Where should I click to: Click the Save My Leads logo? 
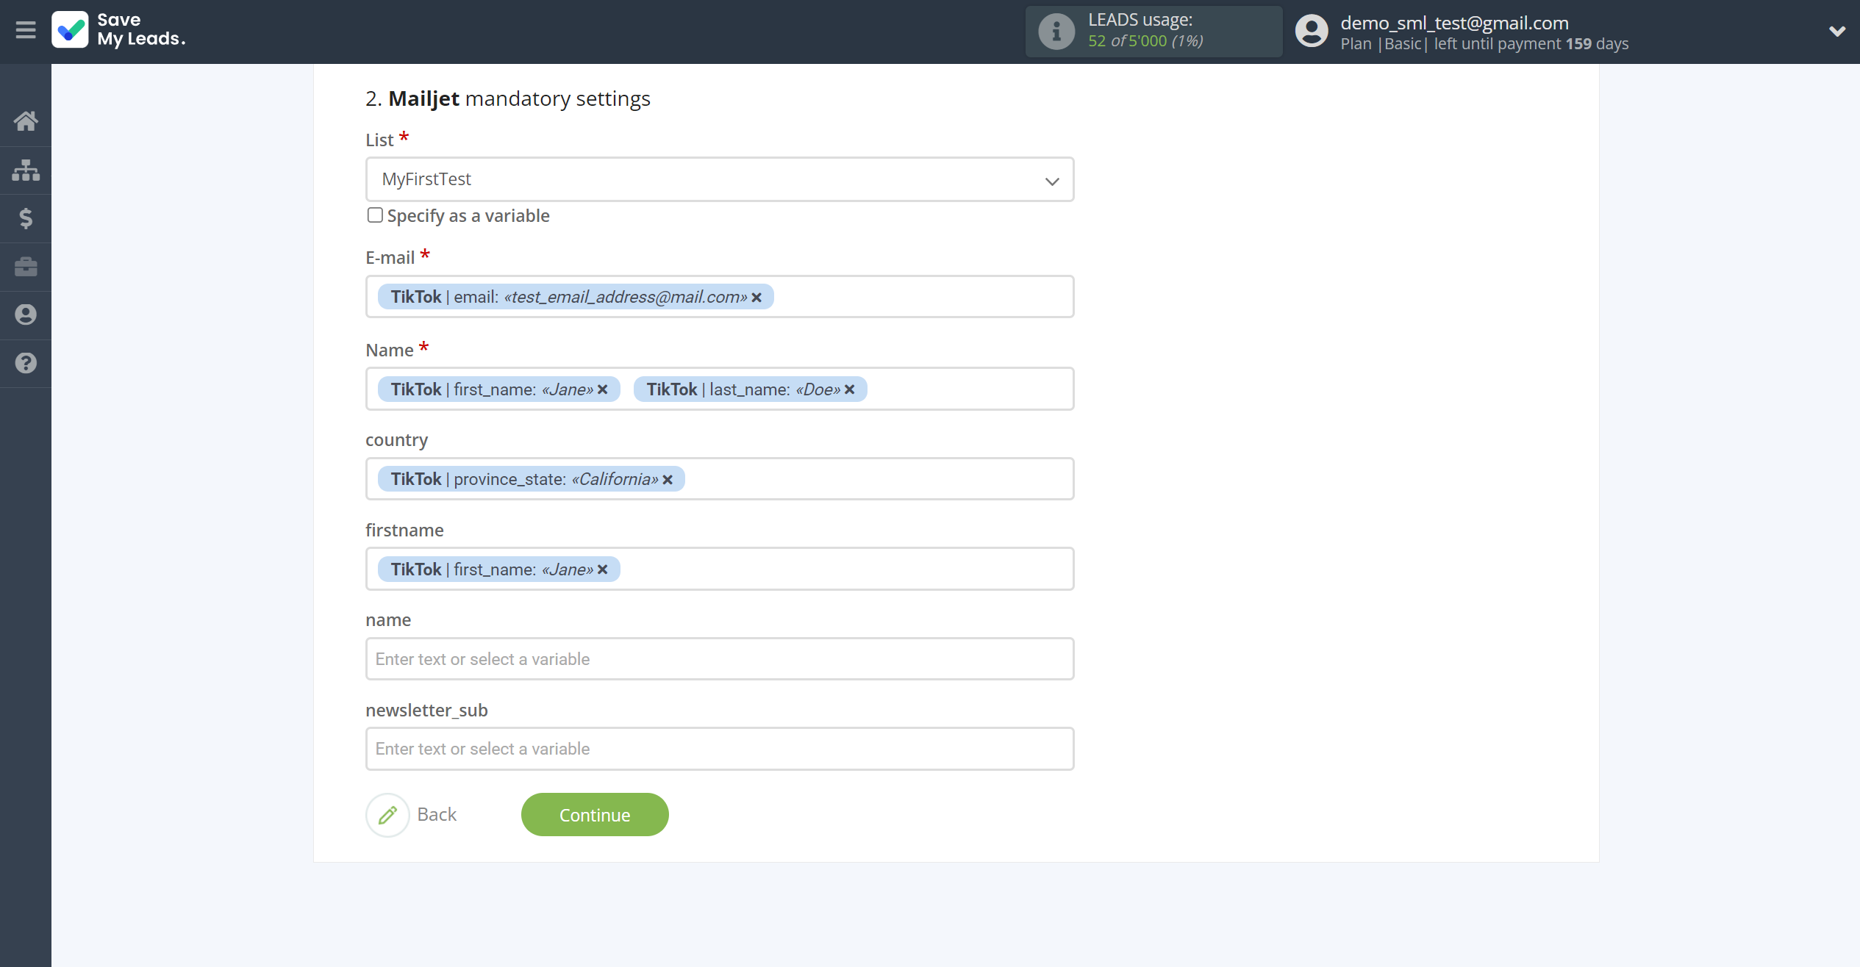[x=119, y=30]
